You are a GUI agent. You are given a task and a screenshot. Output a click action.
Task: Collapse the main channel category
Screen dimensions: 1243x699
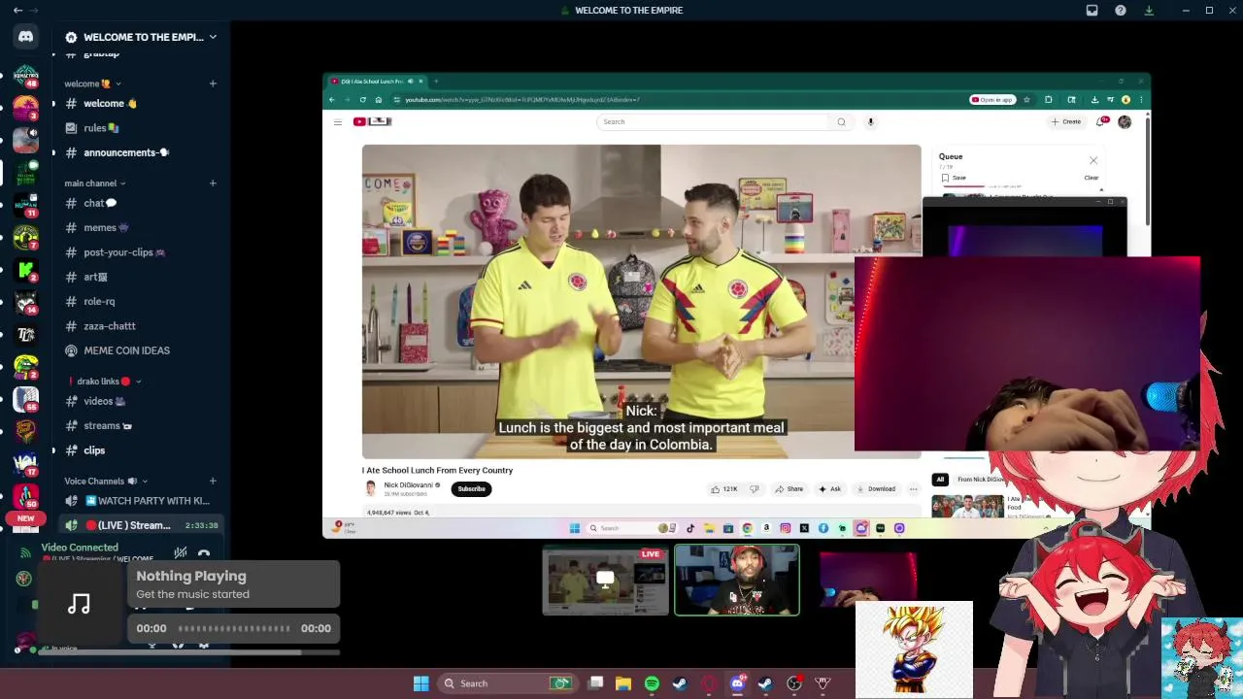coord(95,183)
